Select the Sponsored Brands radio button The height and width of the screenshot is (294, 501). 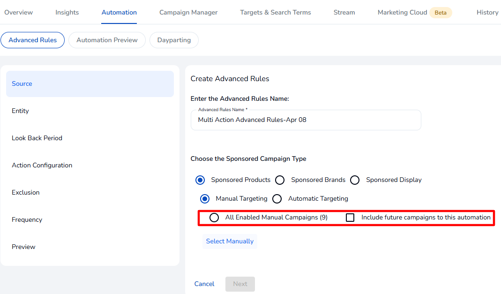coord(280,180)
